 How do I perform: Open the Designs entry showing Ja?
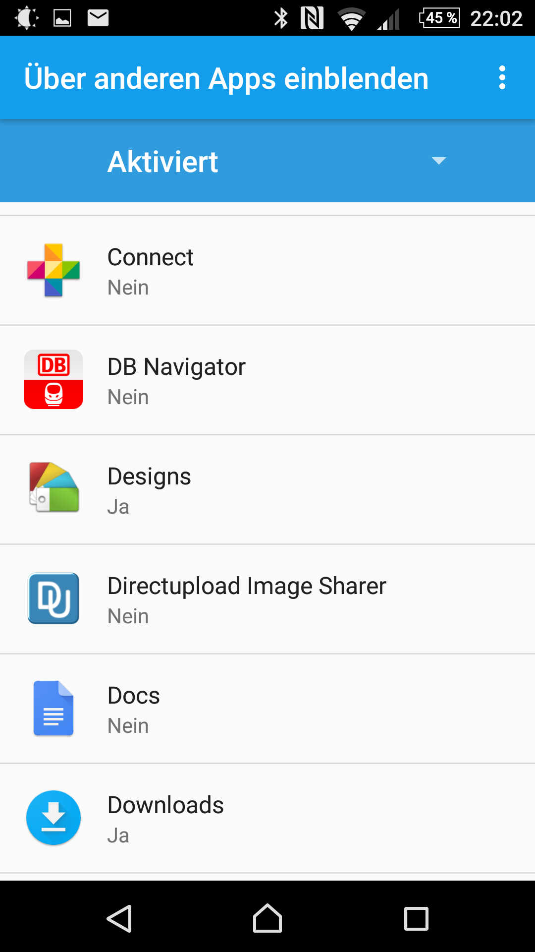point(267,489)
